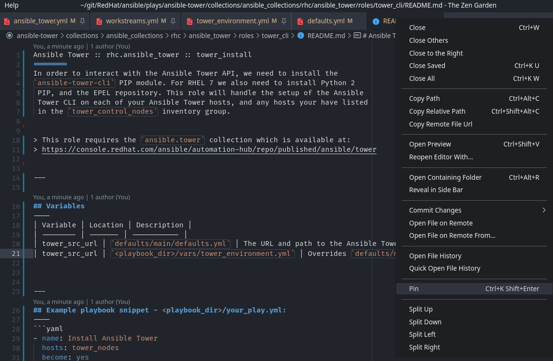The width and height of the screenshot is (553, 361).
Task: Click the blame annotation above the Variables heading
Action: click(x=81, y=197)
